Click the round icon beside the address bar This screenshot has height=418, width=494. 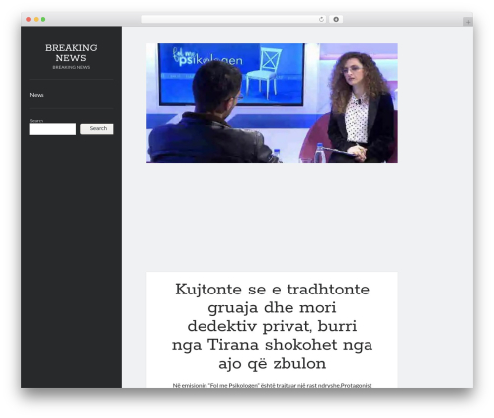click(336, 20)
